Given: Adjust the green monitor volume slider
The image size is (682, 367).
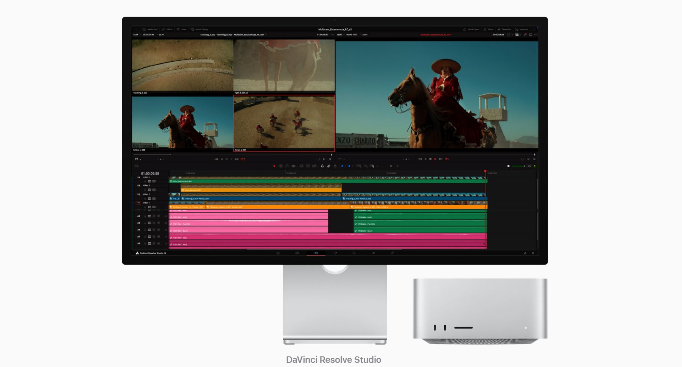Looking at the screenshot, I should point(518,166).
